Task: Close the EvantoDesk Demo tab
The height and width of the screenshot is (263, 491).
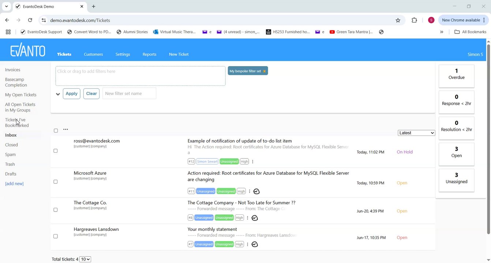Action: tap(82, 7)
